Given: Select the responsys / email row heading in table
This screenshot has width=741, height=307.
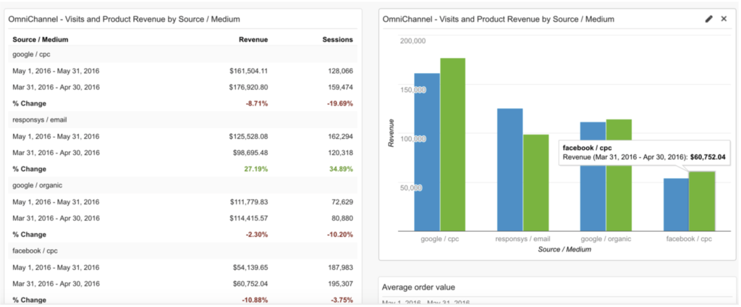Looking at the screenshot, I should [x=39, y=119].
